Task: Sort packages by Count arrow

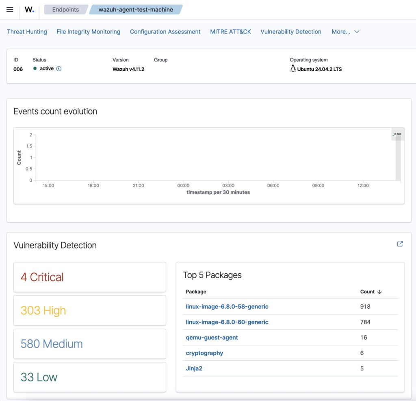Action: (379, 292)
